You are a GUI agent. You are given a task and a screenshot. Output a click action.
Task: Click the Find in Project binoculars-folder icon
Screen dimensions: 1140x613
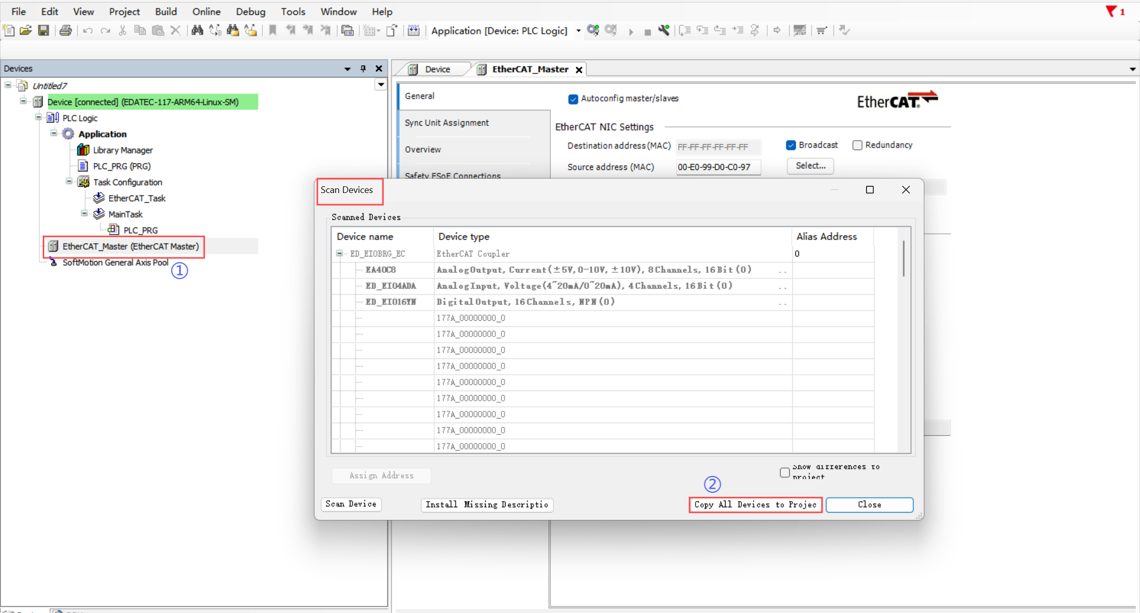click(233, 31)
